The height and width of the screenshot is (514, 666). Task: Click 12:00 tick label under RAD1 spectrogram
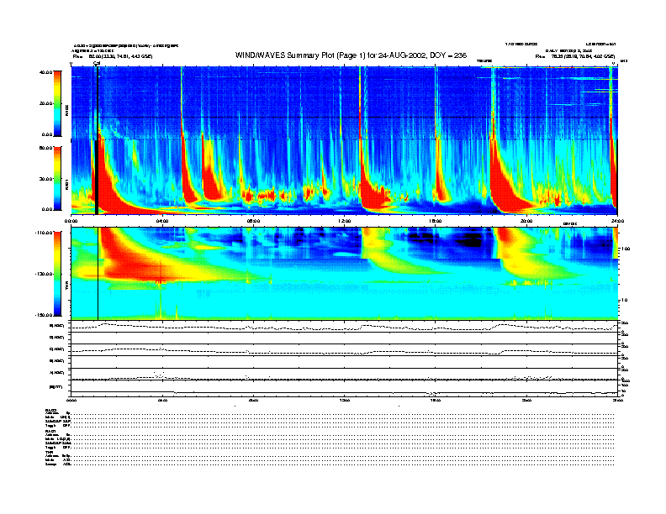(345, 221)
